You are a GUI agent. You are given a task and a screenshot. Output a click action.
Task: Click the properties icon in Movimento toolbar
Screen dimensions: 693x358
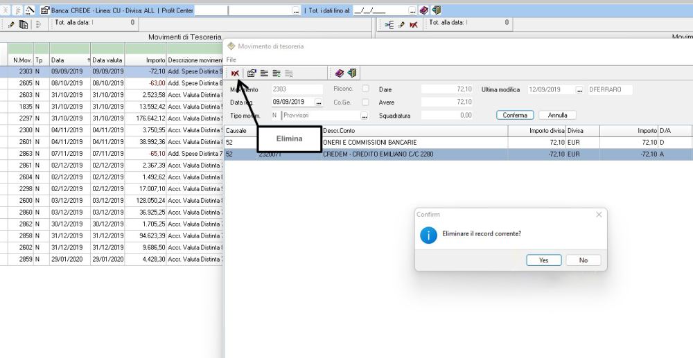[252, 73]
